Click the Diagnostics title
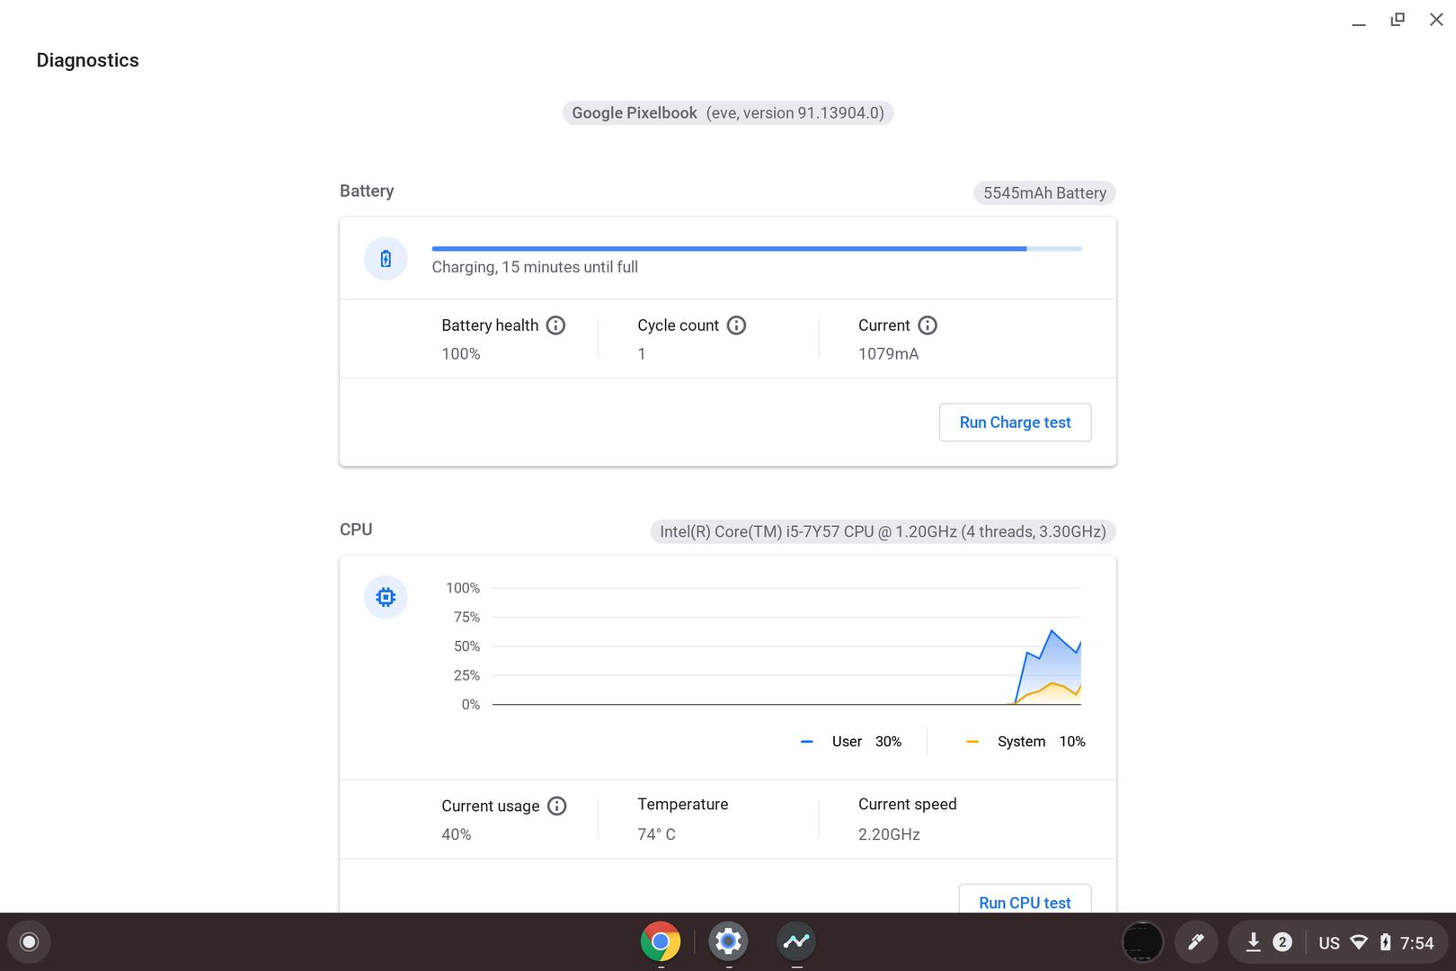The image size is (1456, 971). [x=88, y=60]
